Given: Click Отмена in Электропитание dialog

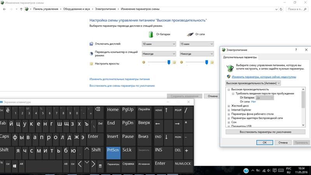Looking at the screenshot, I should (x=283, y=143).
